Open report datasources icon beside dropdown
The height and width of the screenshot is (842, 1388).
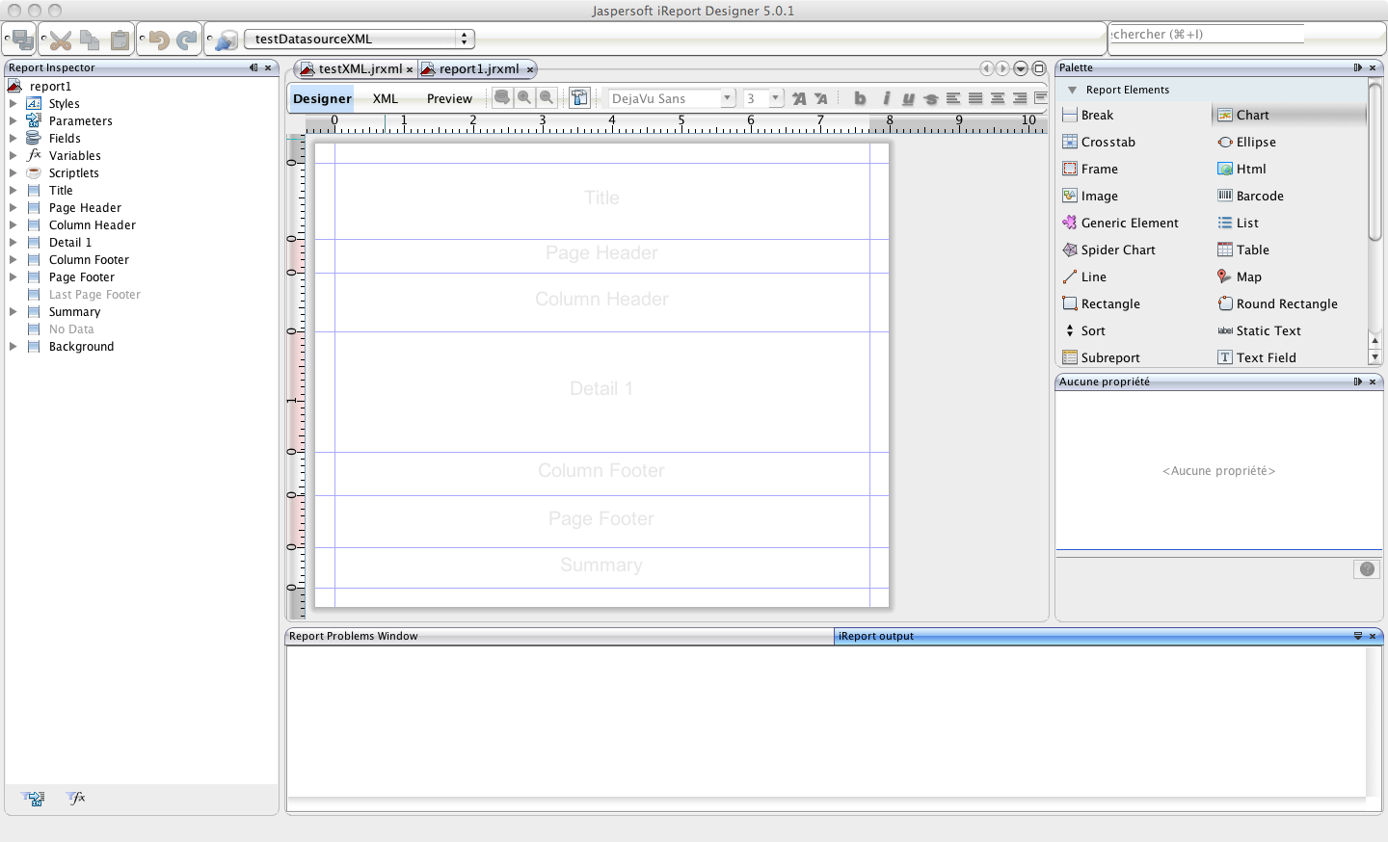(227, 39)
